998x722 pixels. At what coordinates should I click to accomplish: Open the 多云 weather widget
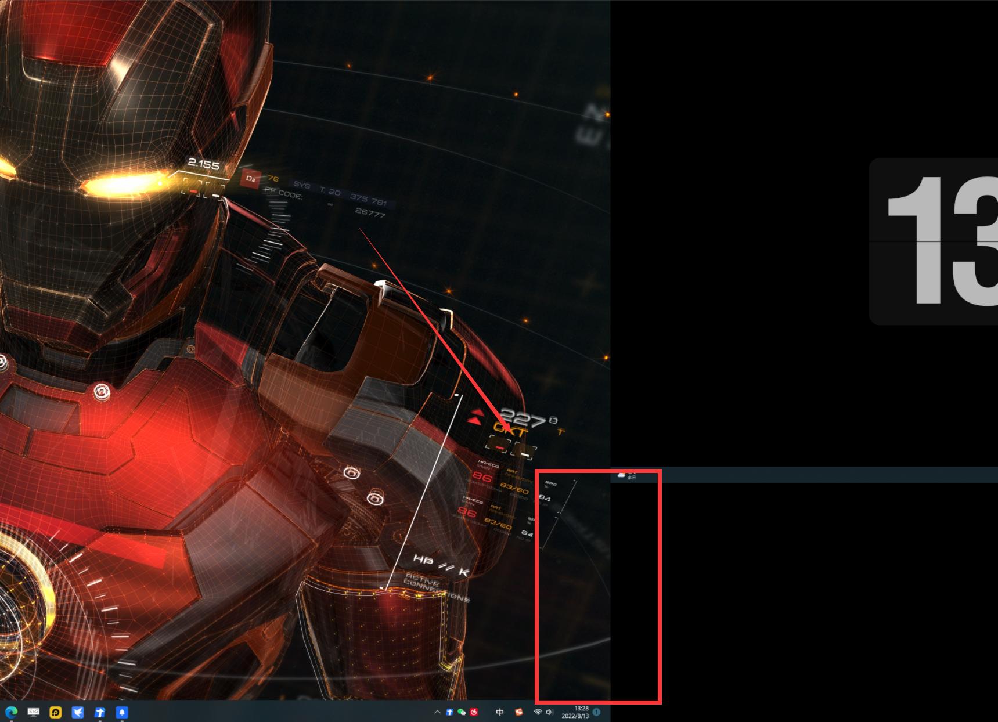[627, 475]
